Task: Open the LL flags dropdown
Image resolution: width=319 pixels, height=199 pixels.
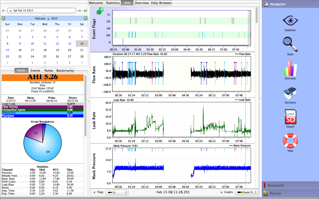Action: [x=117, y=192]
